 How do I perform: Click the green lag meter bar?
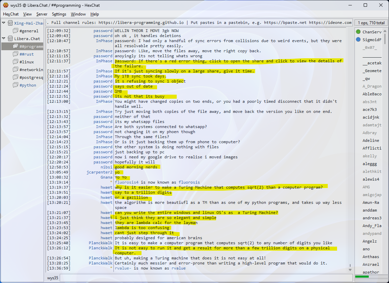362,277
